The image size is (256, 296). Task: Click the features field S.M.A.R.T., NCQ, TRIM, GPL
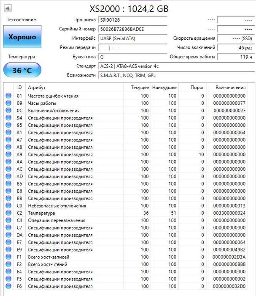(x=176, y=75)
